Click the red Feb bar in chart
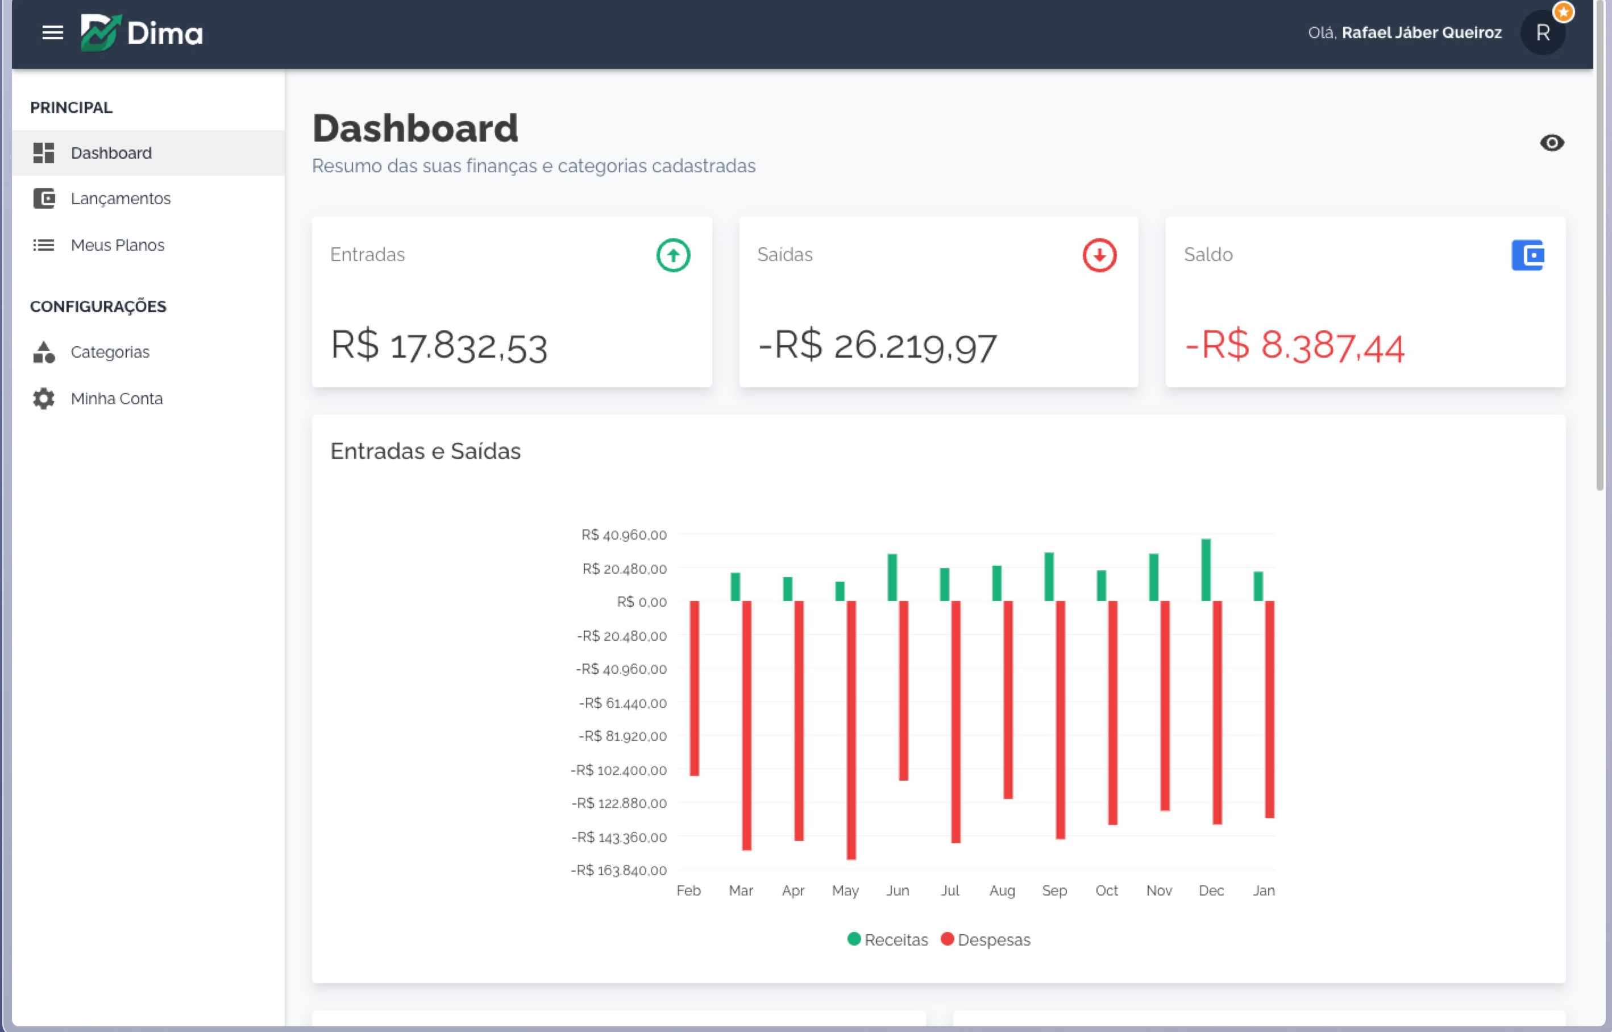The height and width of the screenshot is (1032, 1612). 695,688
